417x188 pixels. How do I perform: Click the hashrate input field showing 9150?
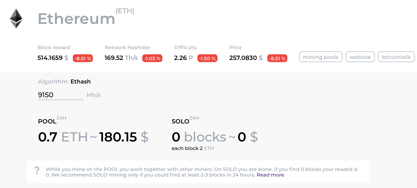pyautogui.click(x=61, y=95)
